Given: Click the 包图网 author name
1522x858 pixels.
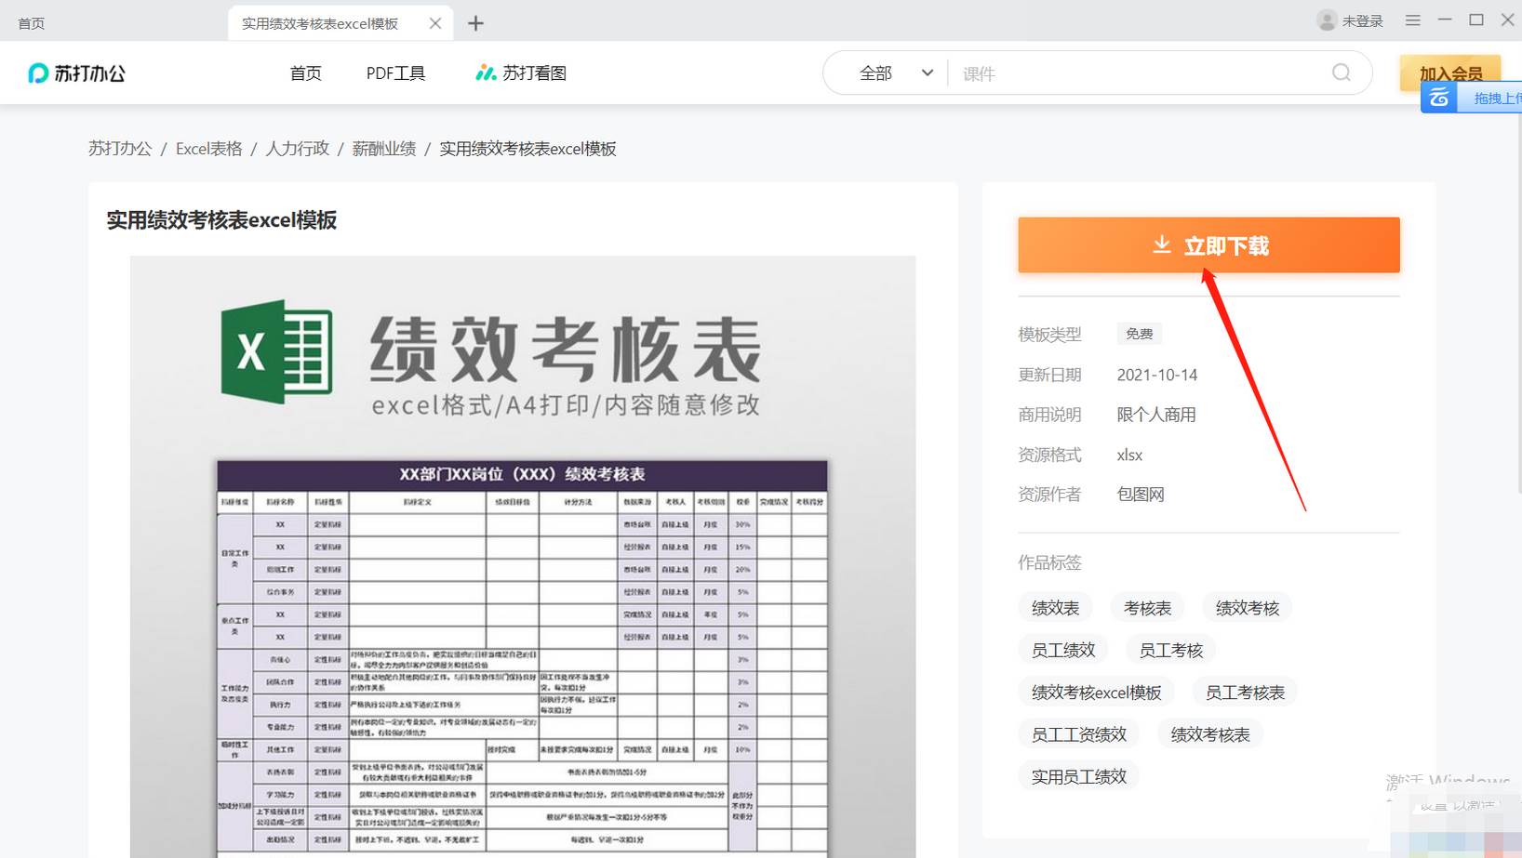Looking at the screenshot, I should coord(1141,495).
